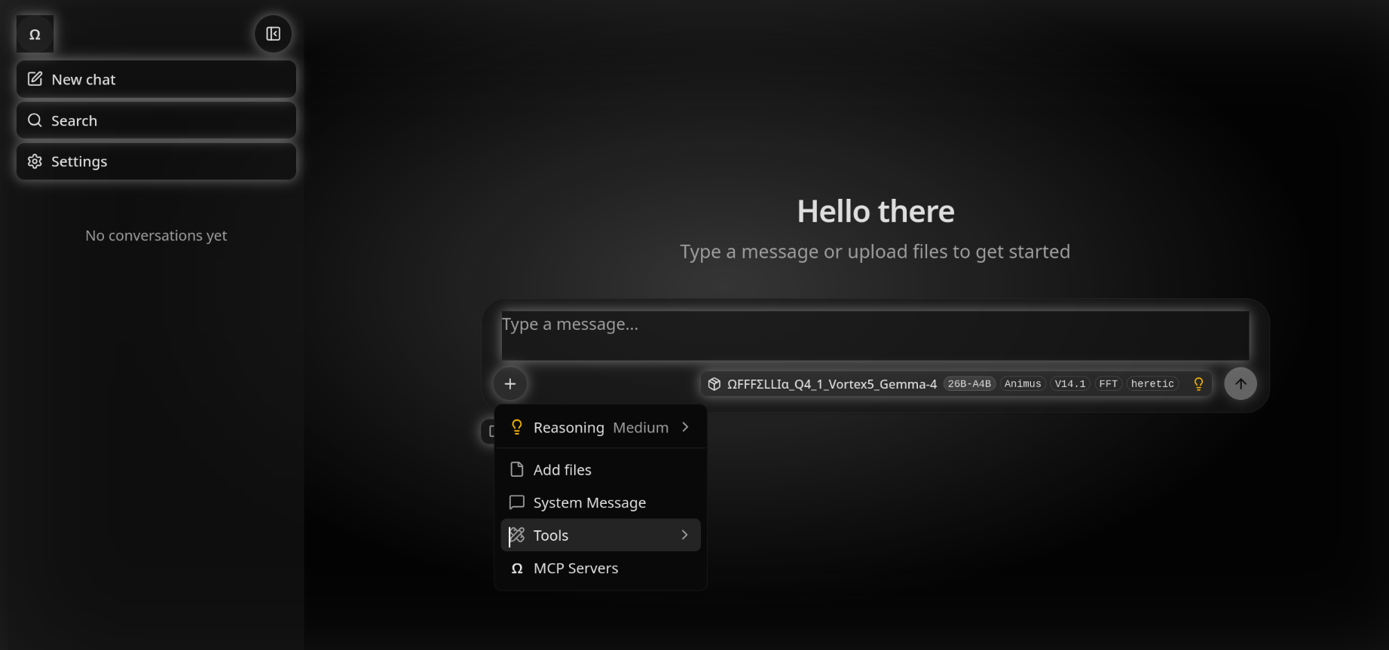Screen dimensions: 1389x650
Task: Expand the Tools row chevron arrow
Action: pyautogui.click(x=685, y=535)
